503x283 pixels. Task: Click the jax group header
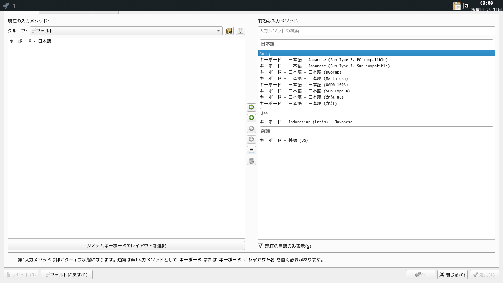[376, 112]
